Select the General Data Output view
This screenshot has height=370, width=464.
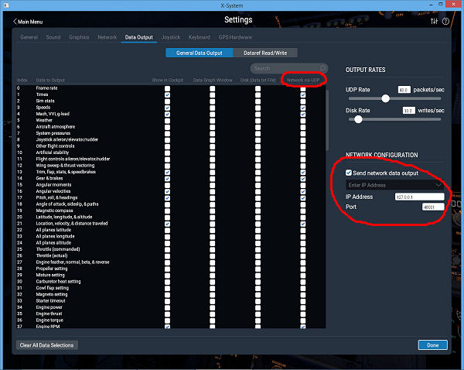pyautogui.click(x=200, y=53)
